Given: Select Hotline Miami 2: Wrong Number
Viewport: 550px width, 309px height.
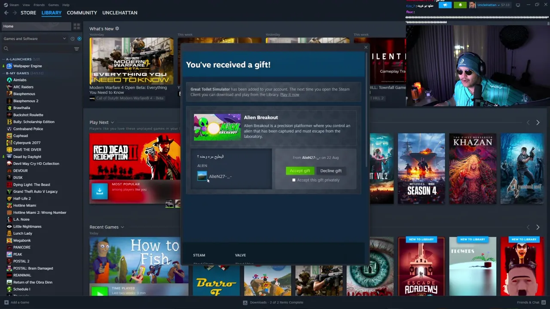Looking at the screenshot, I should tap(40, 212).
